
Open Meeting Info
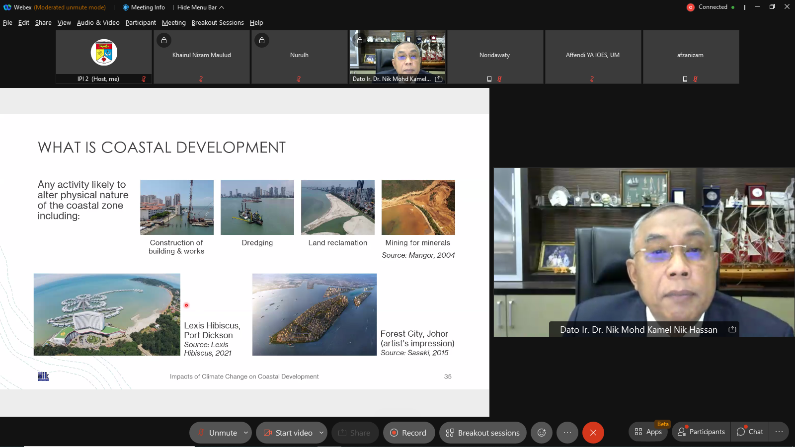(x=144, y=7)
